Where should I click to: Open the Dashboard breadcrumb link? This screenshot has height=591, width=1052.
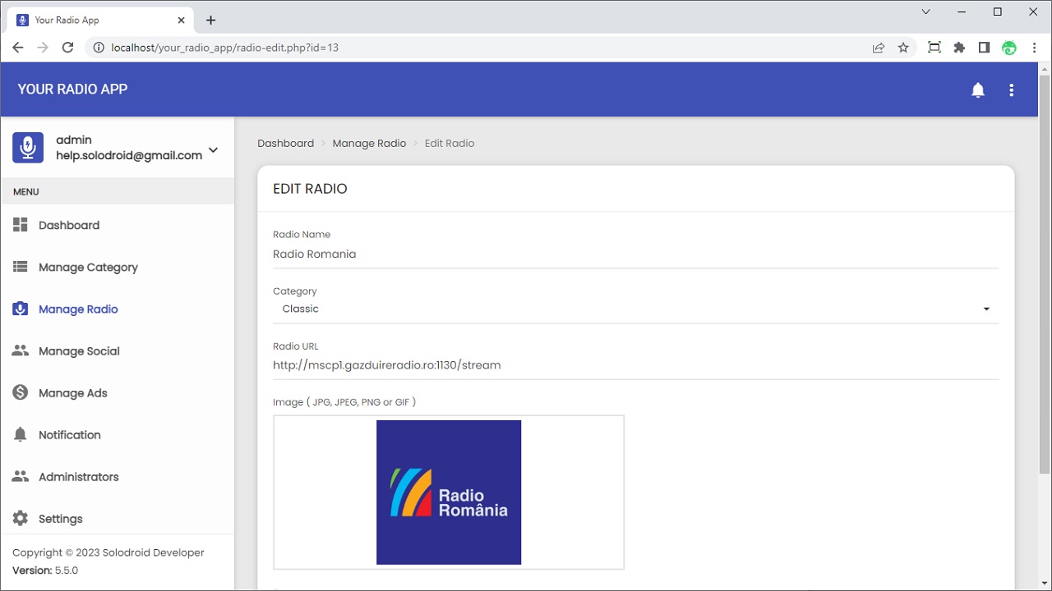pyautogui.click(x=285, y=143)
